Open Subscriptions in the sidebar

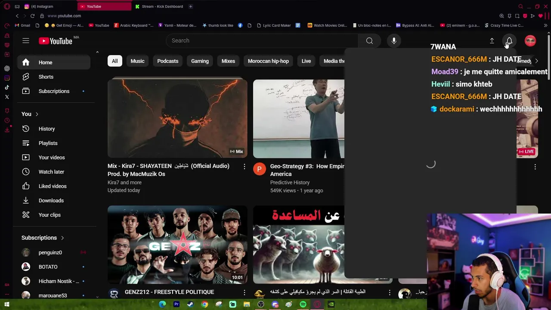(54, 91)
